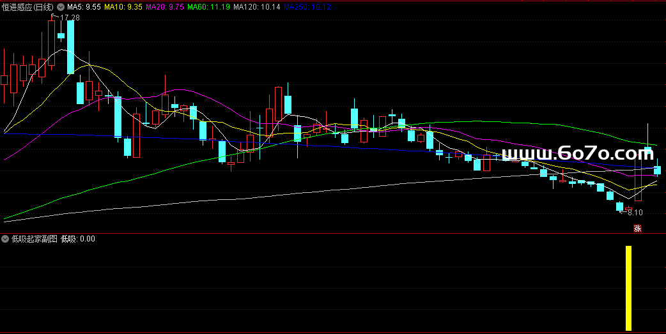Click the yellow 低吸 signal bar
666x334 pixels.
click(629, 288)
